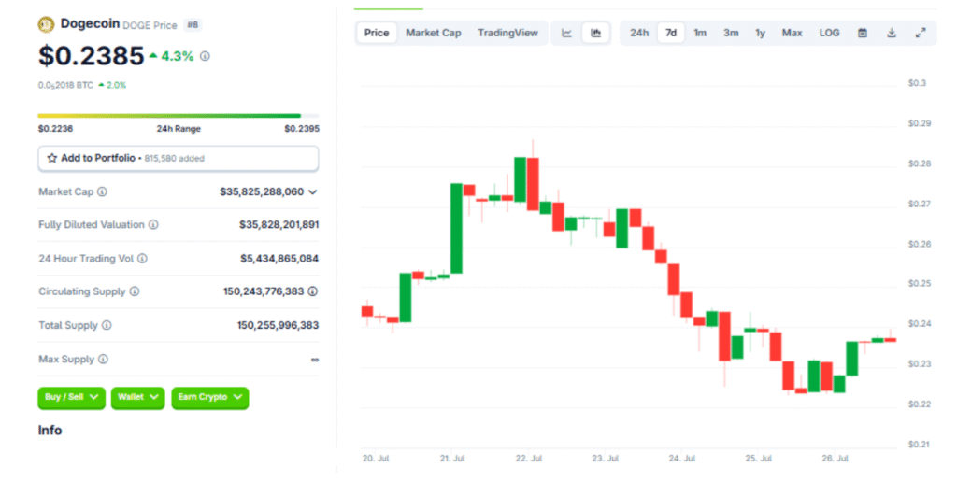The height and width of the screenshot is (496, 957).
Task: Show Market Cap info tooltip icon
Action: [x=102, y=191]
